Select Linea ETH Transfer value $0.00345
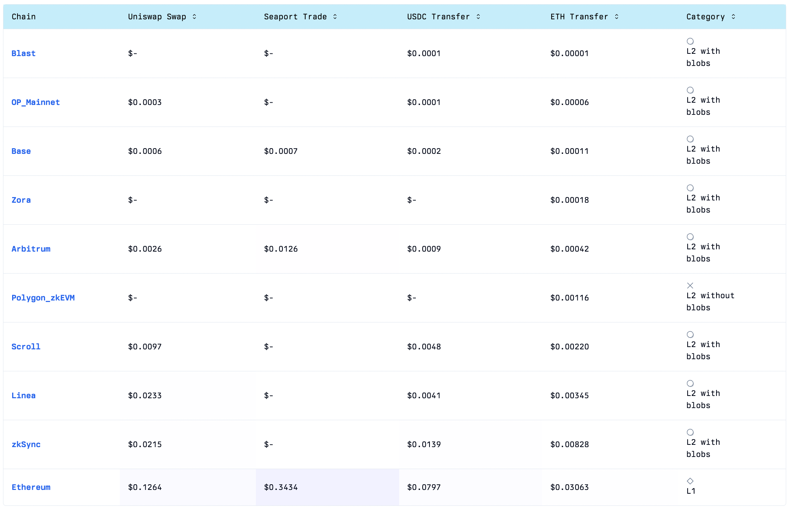Viewport: 790px width, 510px height. click(569, 396)
